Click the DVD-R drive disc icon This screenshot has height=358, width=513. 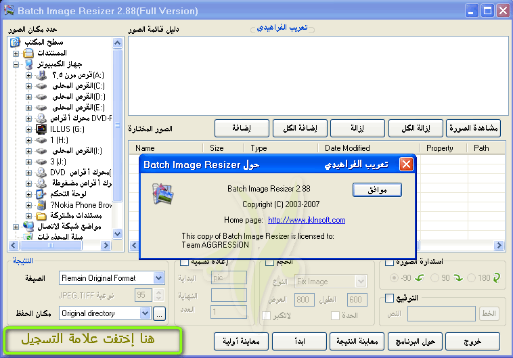point(41,118)
